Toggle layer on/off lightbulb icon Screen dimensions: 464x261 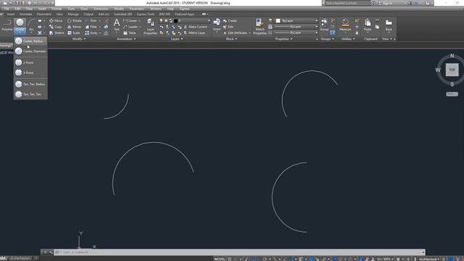click(161, 21)
